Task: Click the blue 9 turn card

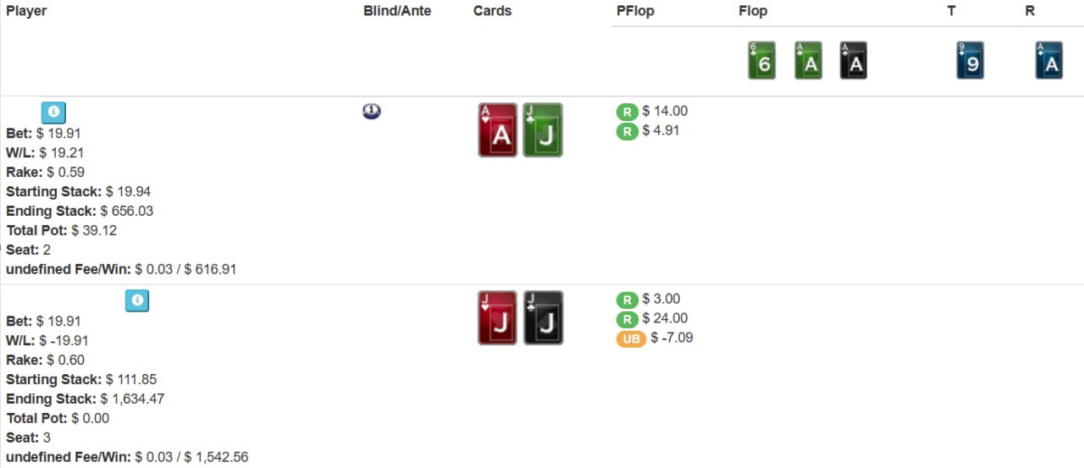Action: (970, 61)
